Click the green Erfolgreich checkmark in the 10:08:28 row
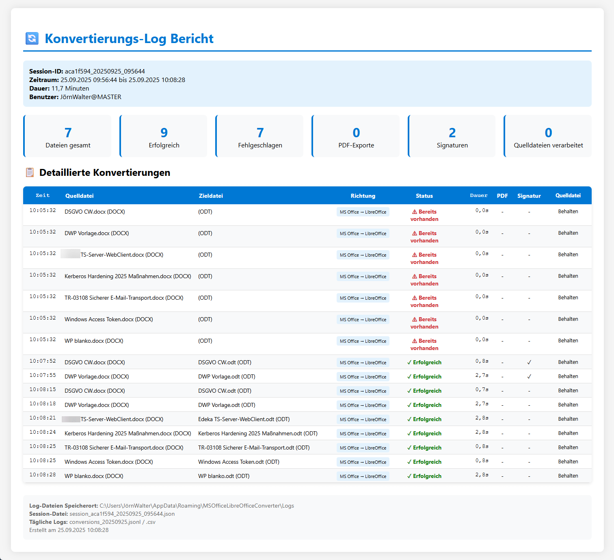614x560 pixels. click(409, 476)
